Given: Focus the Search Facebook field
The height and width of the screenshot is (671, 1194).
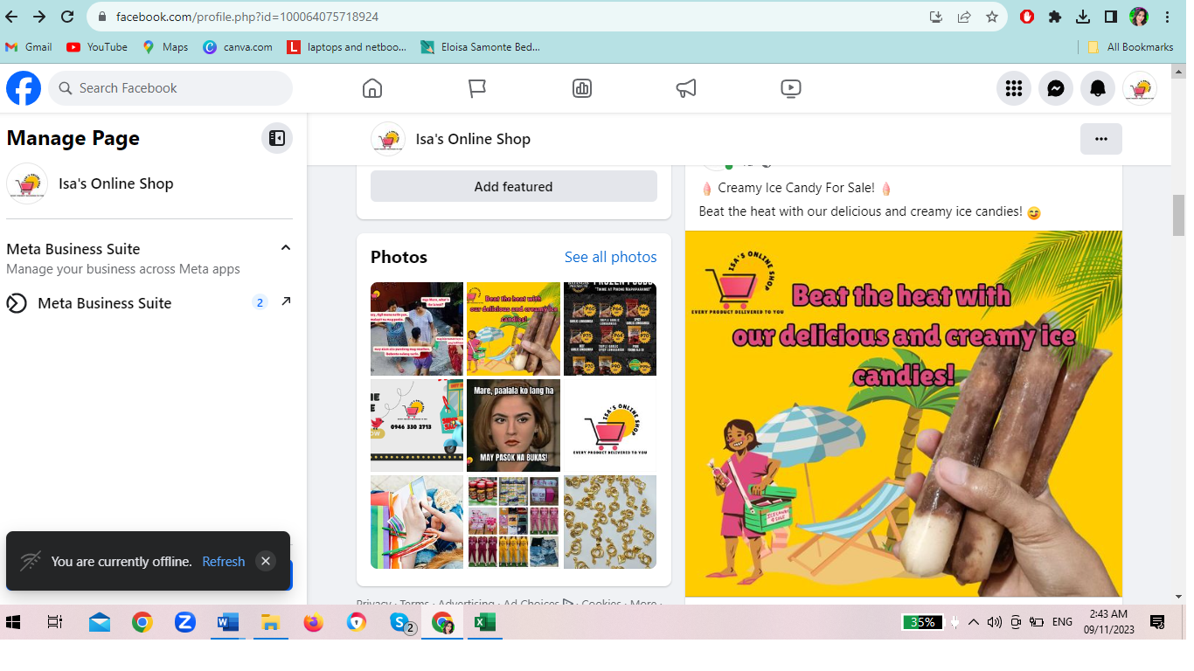Looking at the screenshot, I should pos(170,88).
